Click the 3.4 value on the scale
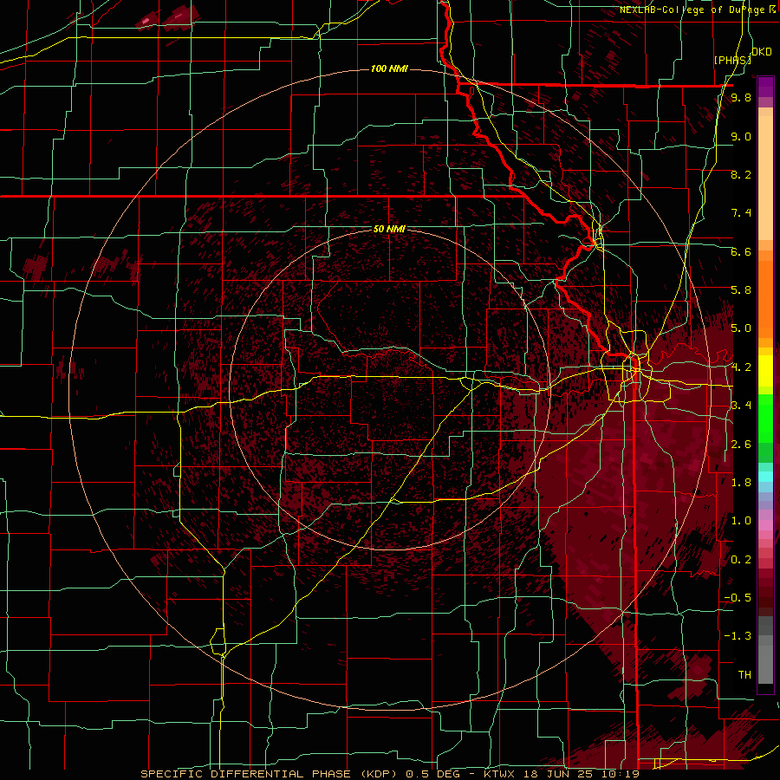This screenshot has width=780, height=780. coord(741,406)
